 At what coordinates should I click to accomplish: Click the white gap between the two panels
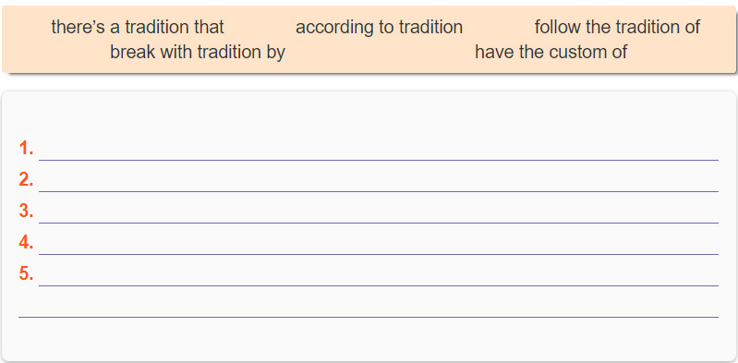[369, 82]
